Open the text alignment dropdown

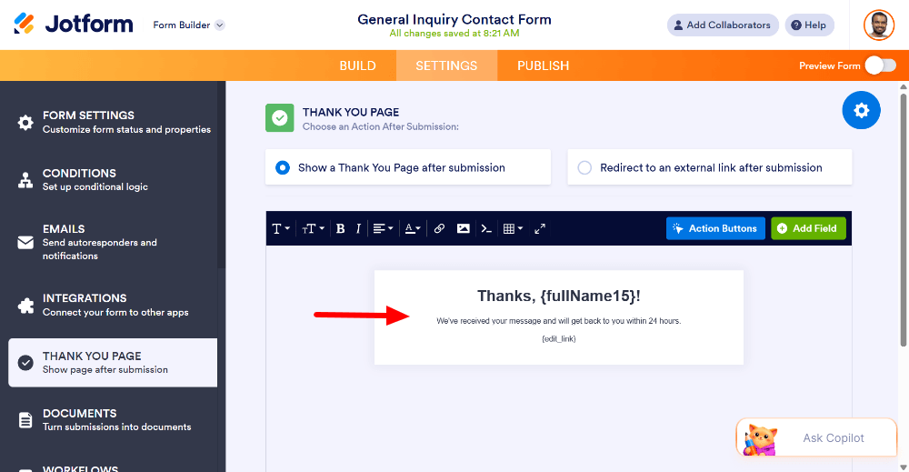click(x=383, y=228)
